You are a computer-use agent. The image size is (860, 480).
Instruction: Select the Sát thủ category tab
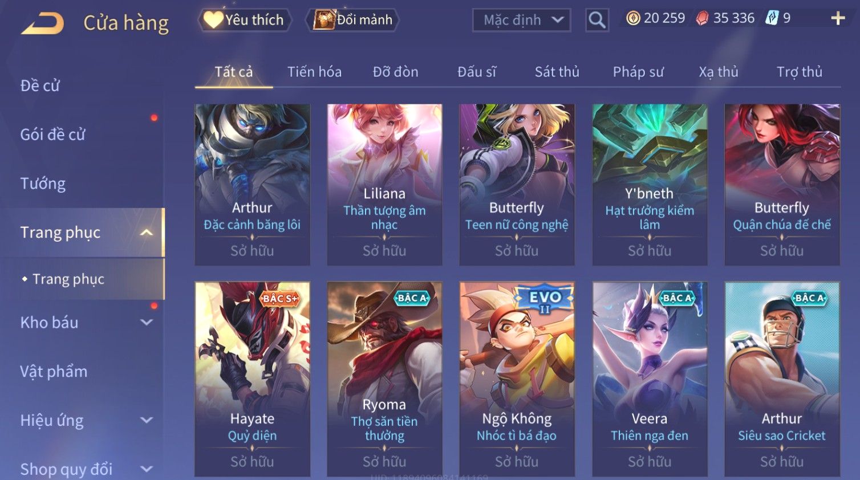[x=557, y=72]
